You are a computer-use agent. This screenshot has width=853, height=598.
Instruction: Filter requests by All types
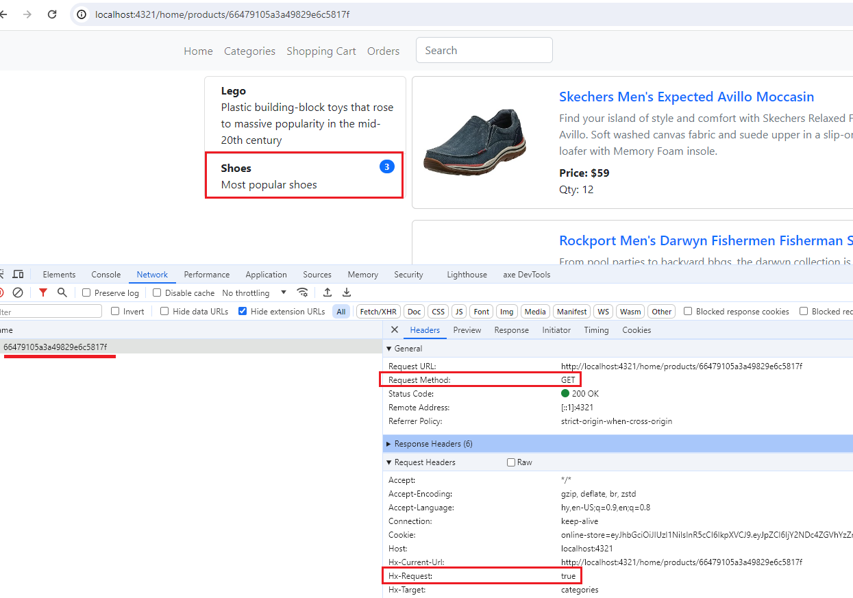[x=341, y=312]
